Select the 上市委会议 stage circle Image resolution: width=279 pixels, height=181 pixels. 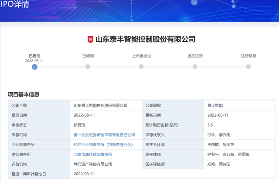(x=141, y=67)
